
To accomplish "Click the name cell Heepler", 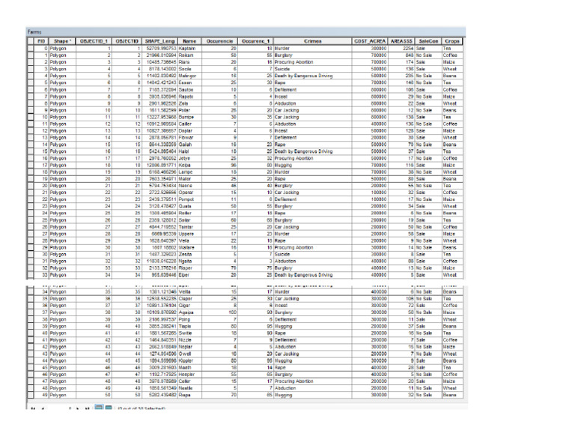I will (189, 375).
